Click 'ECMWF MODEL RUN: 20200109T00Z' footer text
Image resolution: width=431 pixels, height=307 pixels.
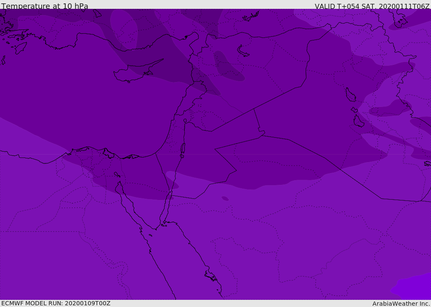point(56,303)
